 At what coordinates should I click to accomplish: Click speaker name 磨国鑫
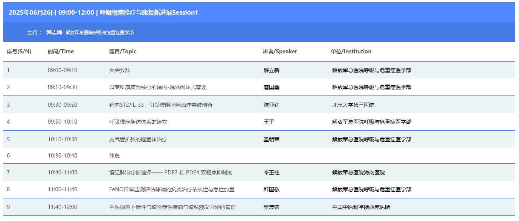click(x=272, y=87)
